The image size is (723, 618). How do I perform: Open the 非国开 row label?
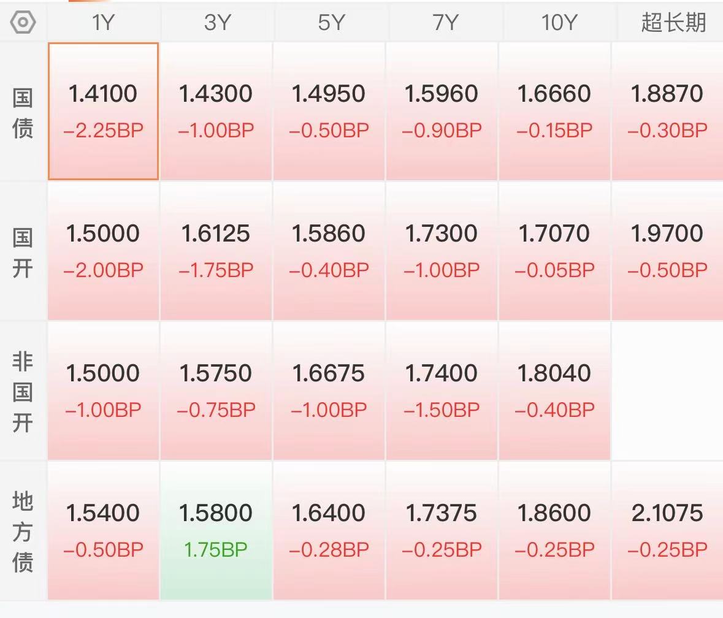tap(23, 392)
